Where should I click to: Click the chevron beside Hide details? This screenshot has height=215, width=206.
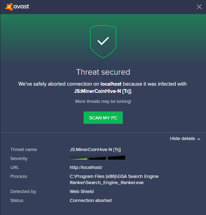198,139
